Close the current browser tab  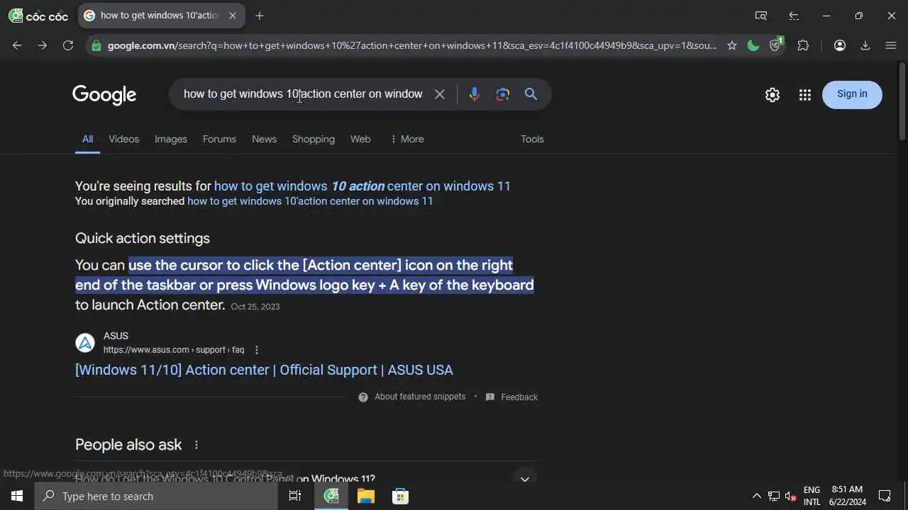pyautogui.click(x=232, y=16)
